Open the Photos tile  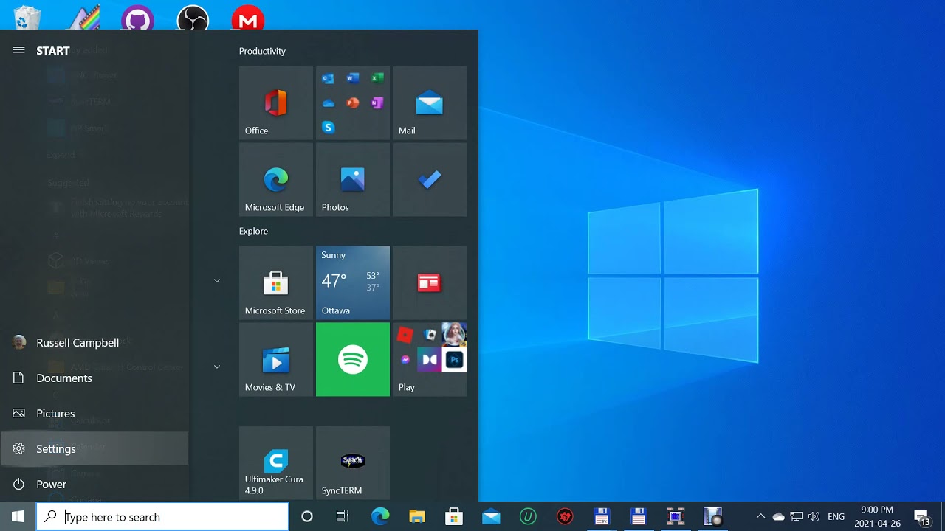pos(353,180)
